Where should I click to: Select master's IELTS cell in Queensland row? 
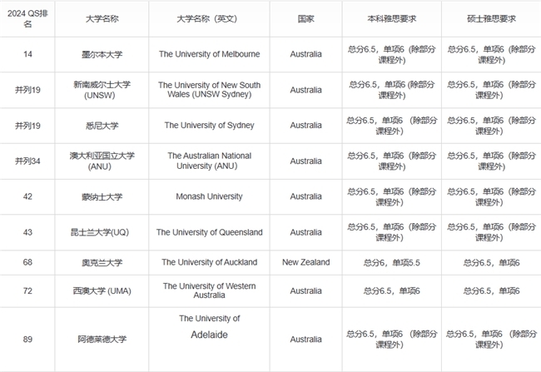click(491, 232)
